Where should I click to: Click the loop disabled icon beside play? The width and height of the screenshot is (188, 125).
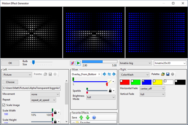73,63
